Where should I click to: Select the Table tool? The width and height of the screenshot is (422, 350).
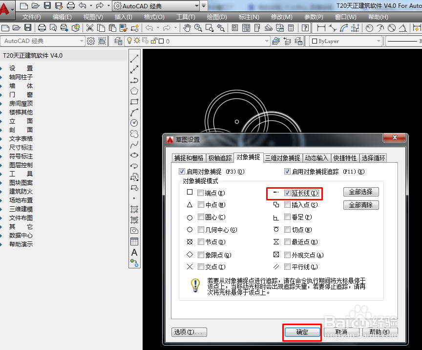(x=134, y=241)
